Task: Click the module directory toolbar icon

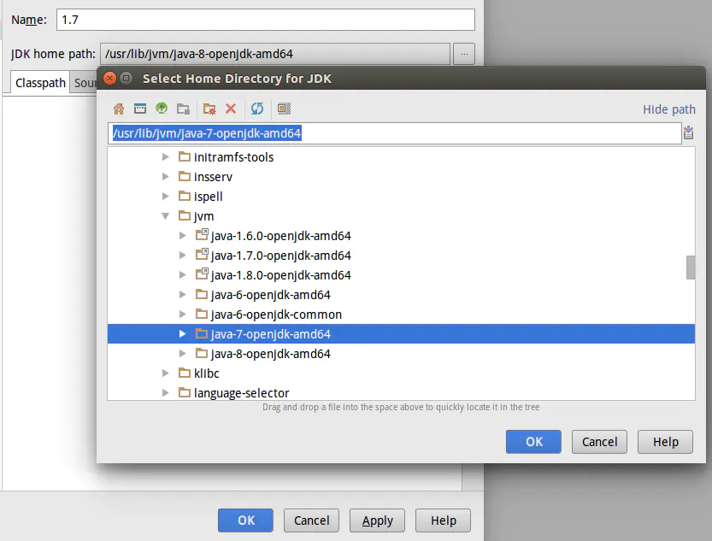Action: click(x=183, y=109)
